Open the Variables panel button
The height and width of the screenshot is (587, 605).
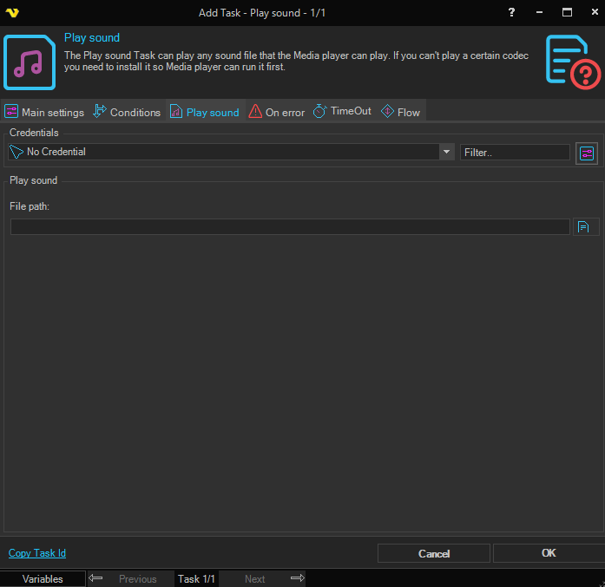click(43, 578)
